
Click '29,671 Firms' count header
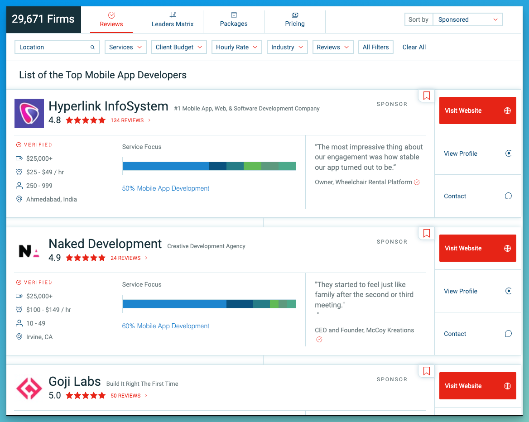tap(43, 19)
